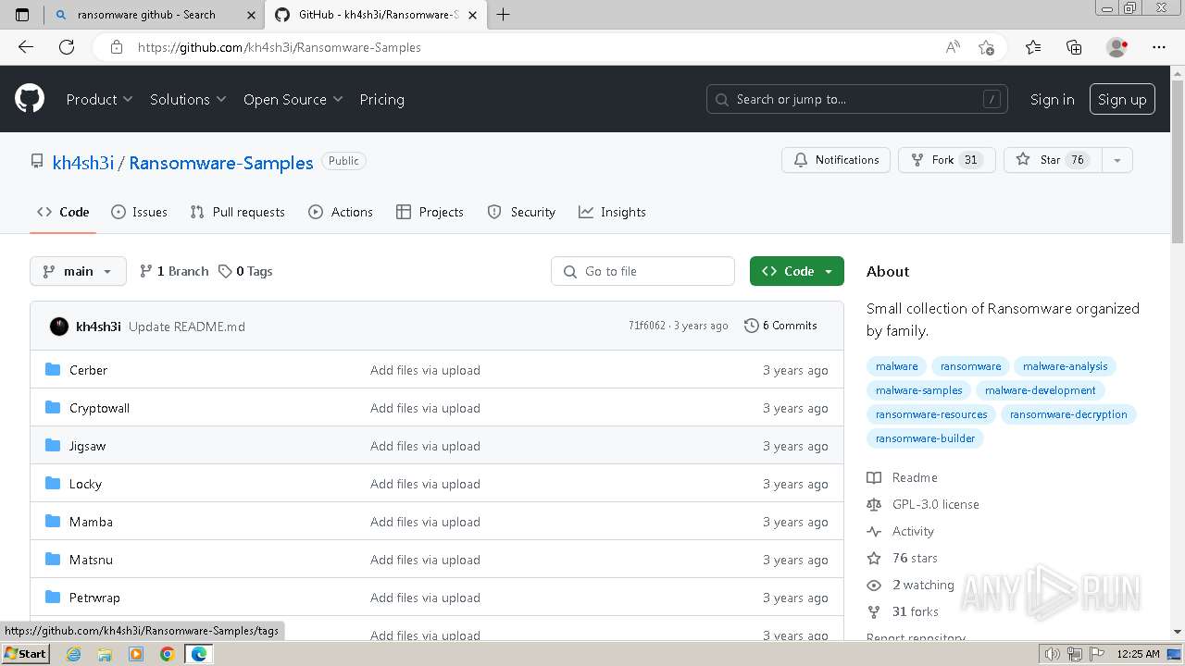View site information lock icon
1185x666 pixels.
116,47
